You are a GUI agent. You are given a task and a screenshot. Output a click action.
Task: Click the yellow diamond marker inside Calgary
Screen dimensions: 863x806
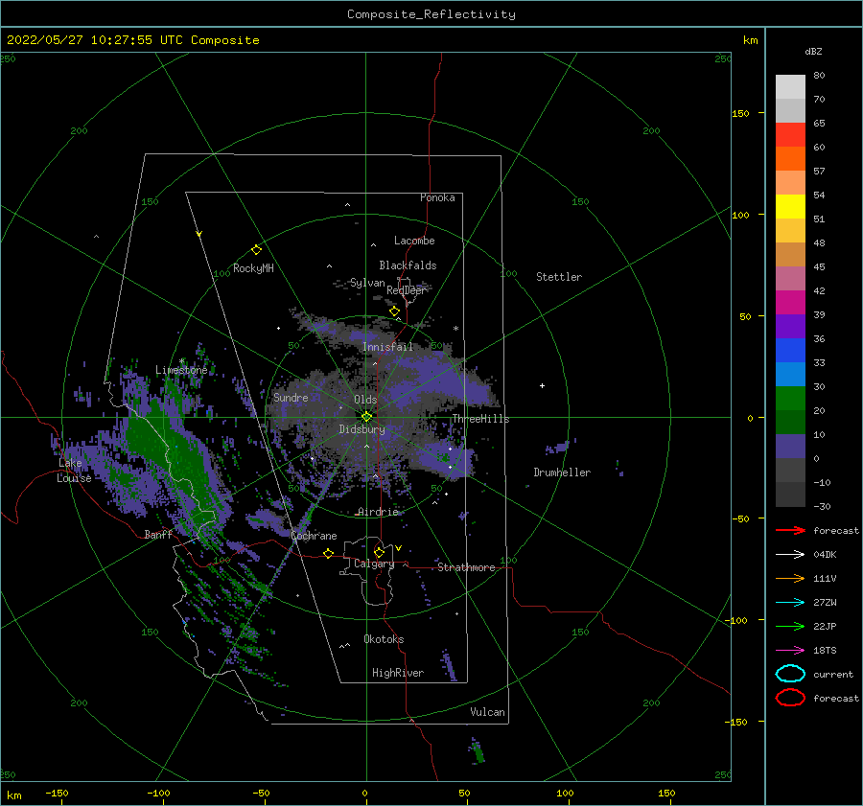click(379, 552)
